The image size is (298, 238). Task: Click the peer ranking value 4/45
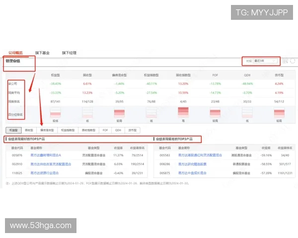point(183,102)
